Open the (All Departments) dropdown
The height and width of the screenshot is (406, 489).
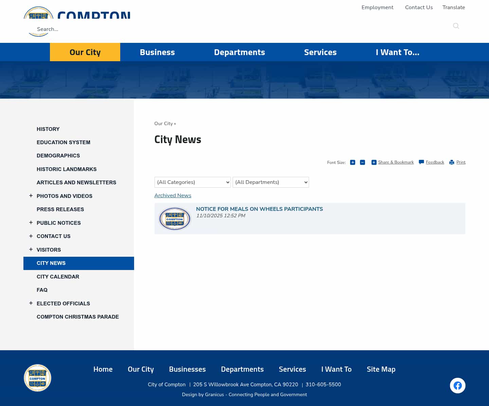(x=271, y=182)
